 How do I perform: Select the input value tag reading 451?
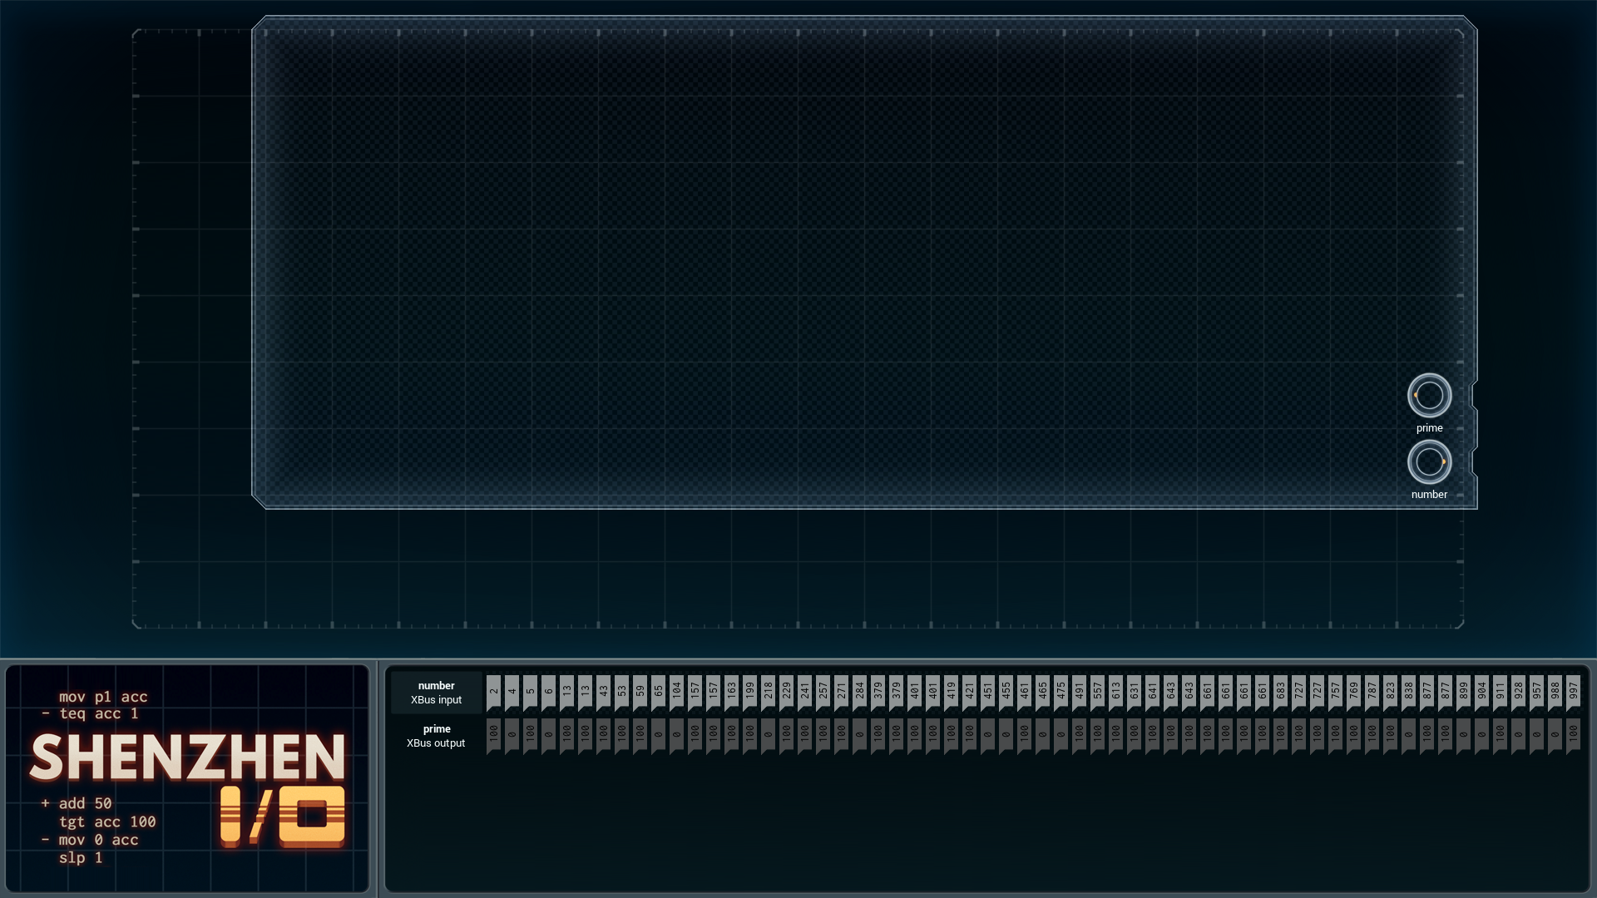tap(987, 692)
